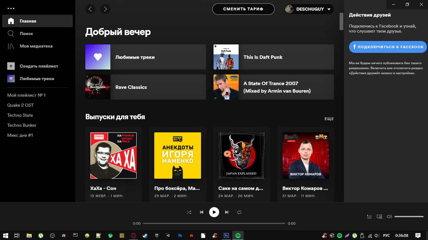Click the Сменить тариф button
Image resolution: width=428 pixels, height=240 pixels.
243,9
